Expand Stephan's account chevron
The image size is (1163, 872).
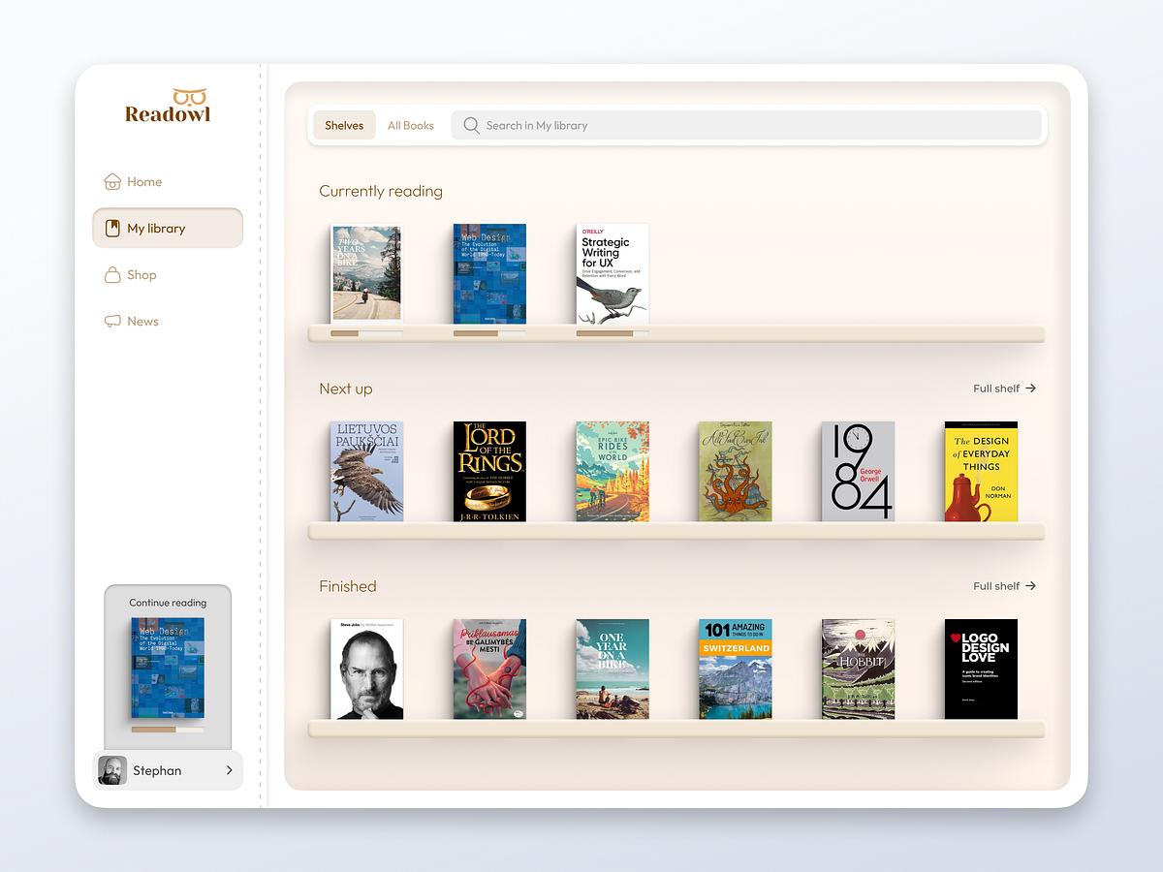point(229,770)
